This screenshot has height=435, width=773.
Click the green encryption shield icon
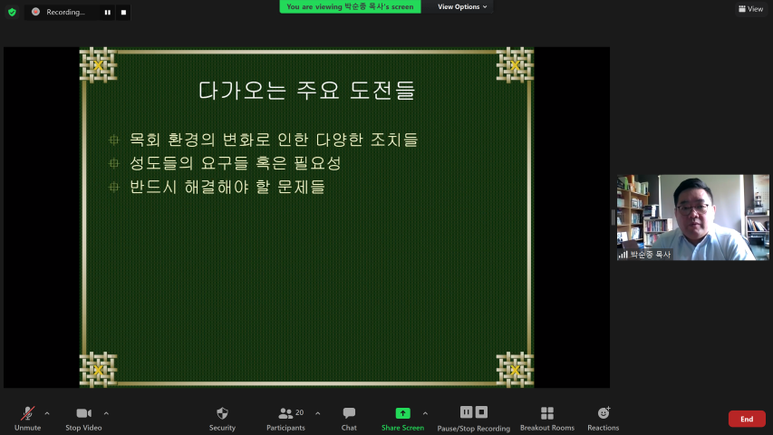13,12
